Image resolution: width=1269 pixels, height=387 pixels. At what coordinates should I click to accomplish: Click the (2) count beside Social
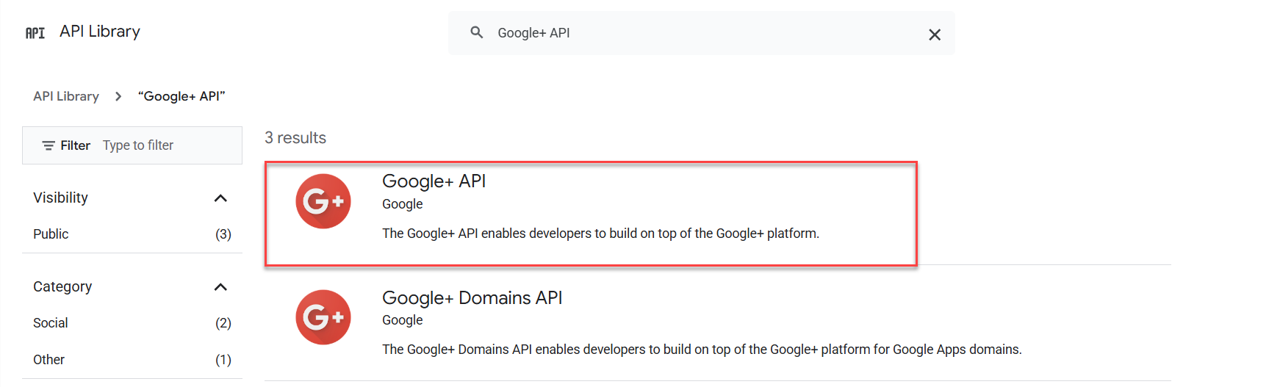tap(223, 323)
